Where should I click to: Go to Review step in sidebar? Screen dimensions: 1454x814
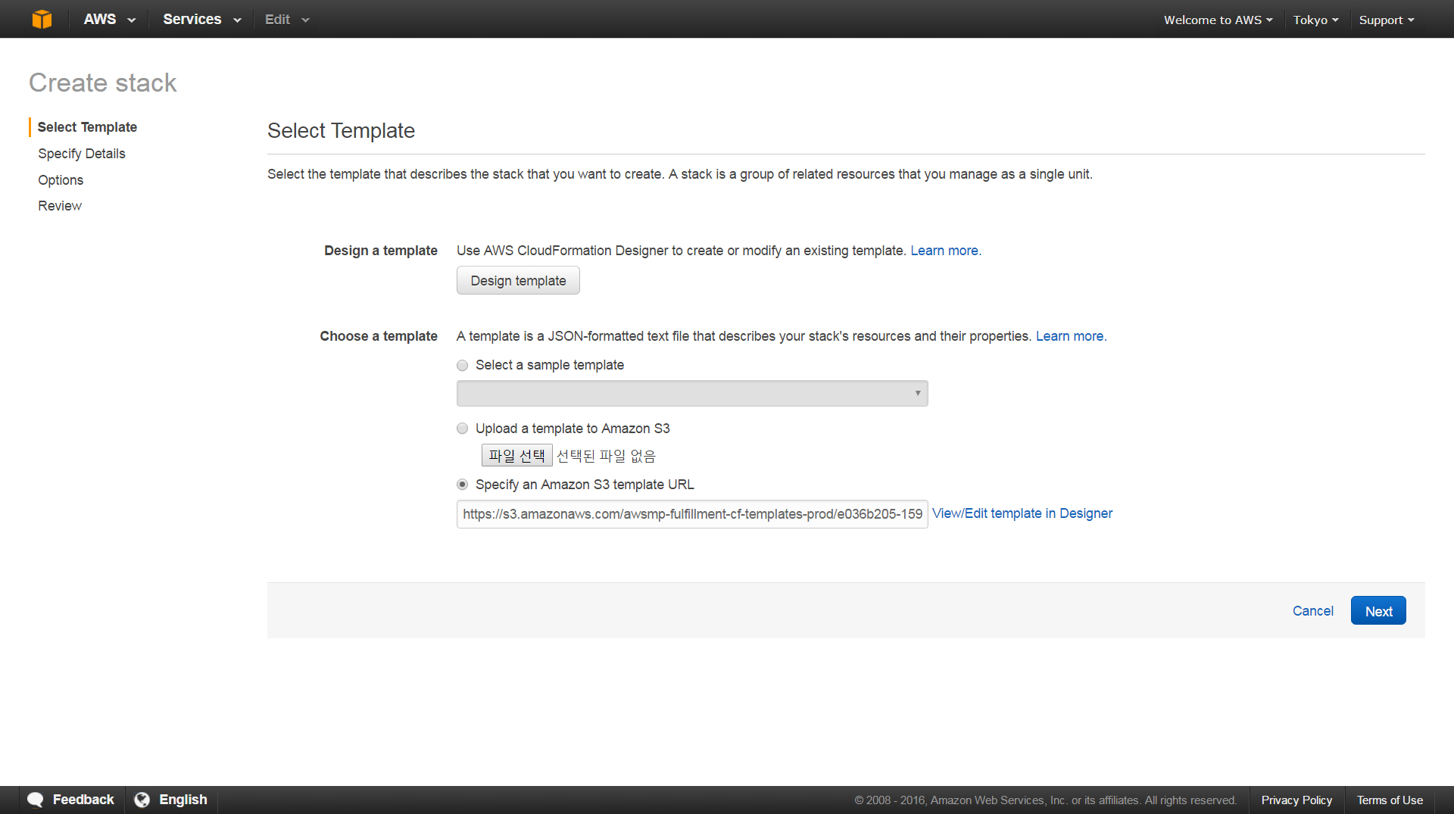pos(60,206)
